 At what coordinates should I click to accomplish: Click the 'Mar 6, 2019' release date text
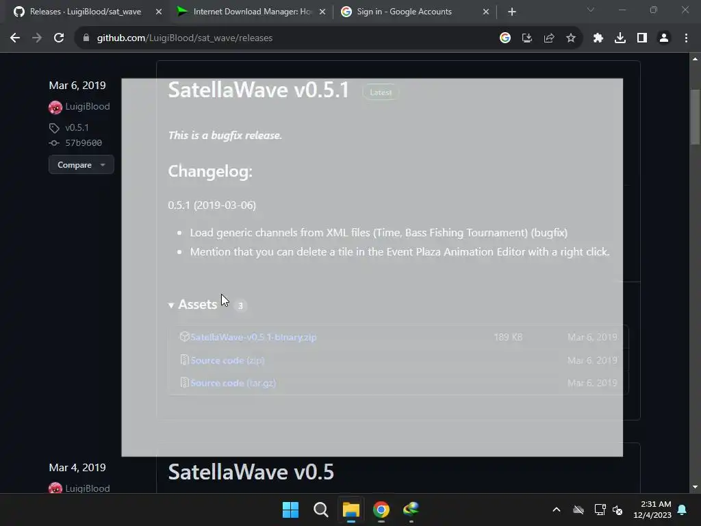(77, 86)
